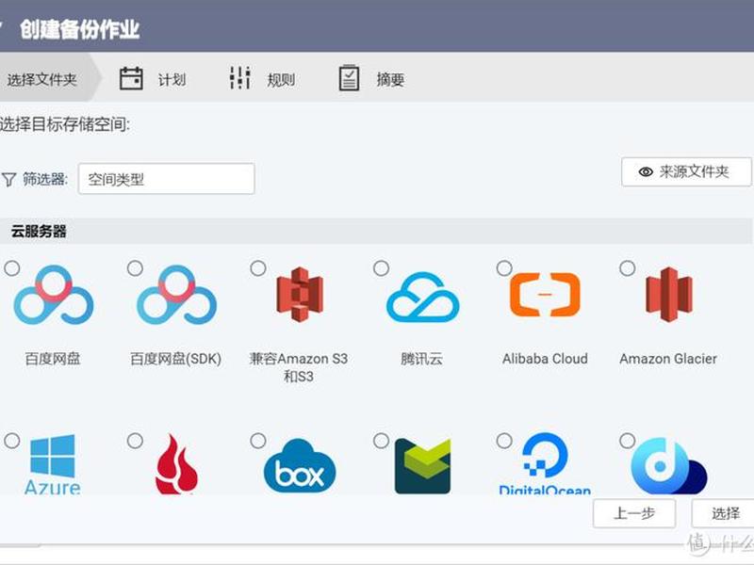Image resolution: width=754 pixels, height=565 pixels.
Task: Click the calendar icon beside 计划
Action: [x=131, y=78]
